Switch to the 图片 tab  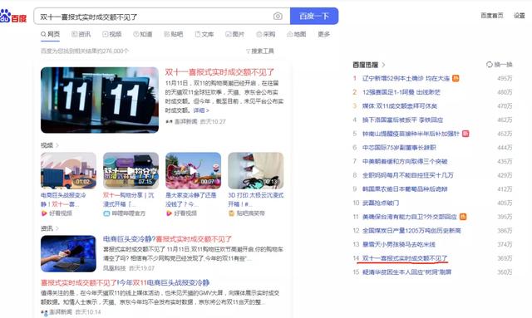click(234, 34)
